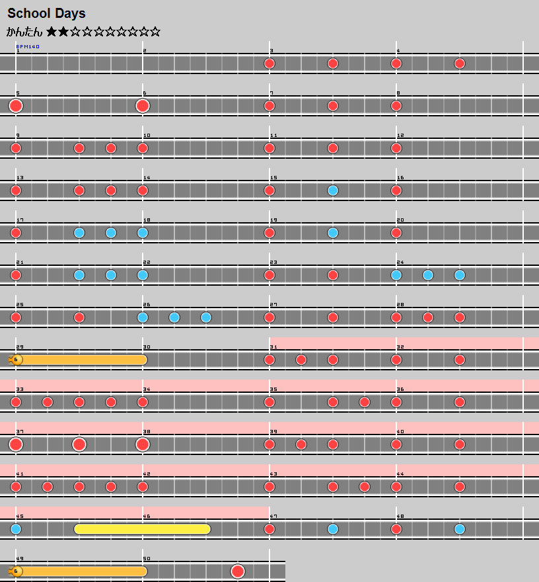The height and width of the screenshot is (582, 539).
Task: Select the yellow drumroll bar across measure 46
Action: click(143, 529)
